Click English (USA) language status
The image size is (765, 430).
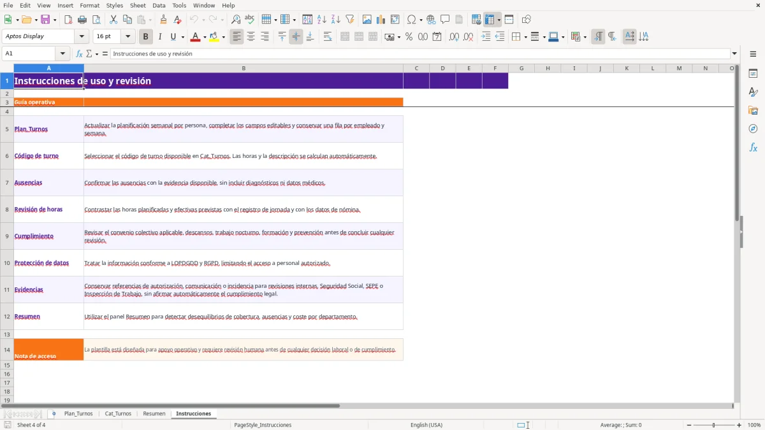pyautogui.click(x=426, y=425)
